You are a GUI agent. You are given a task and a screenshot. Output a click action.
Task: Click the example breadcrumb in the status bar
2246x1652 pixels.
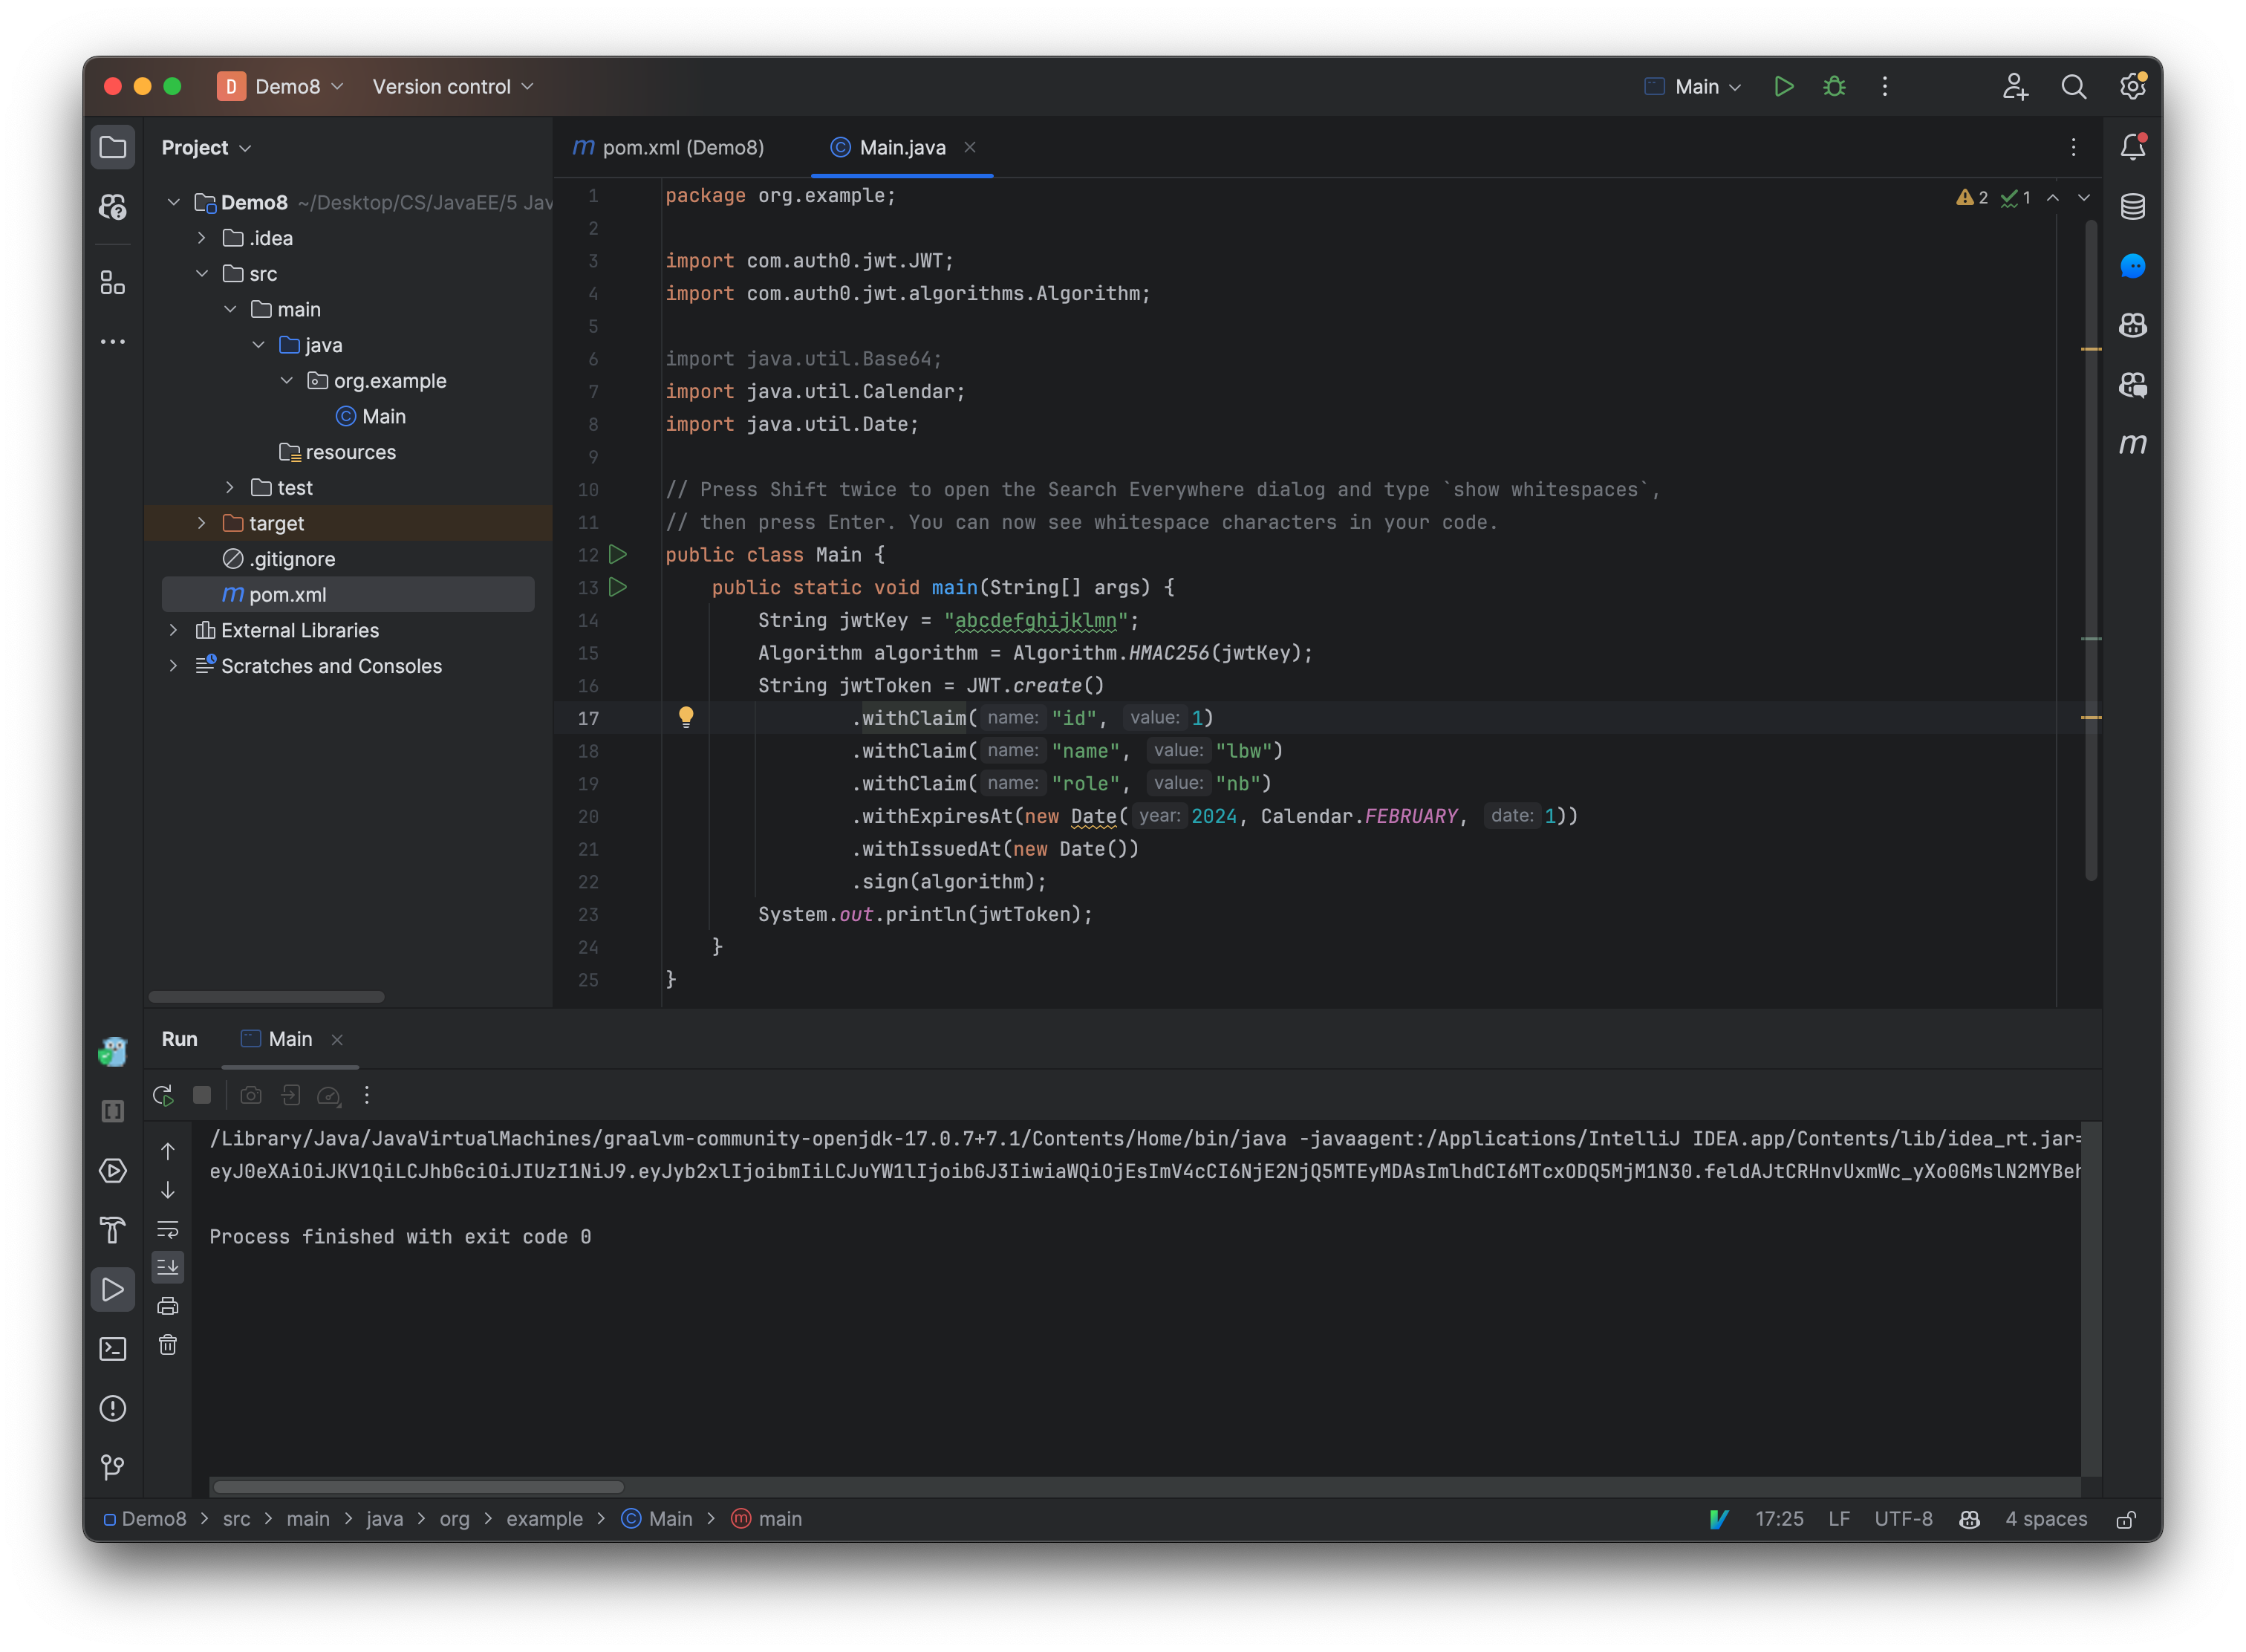[x=544, y=1519]
